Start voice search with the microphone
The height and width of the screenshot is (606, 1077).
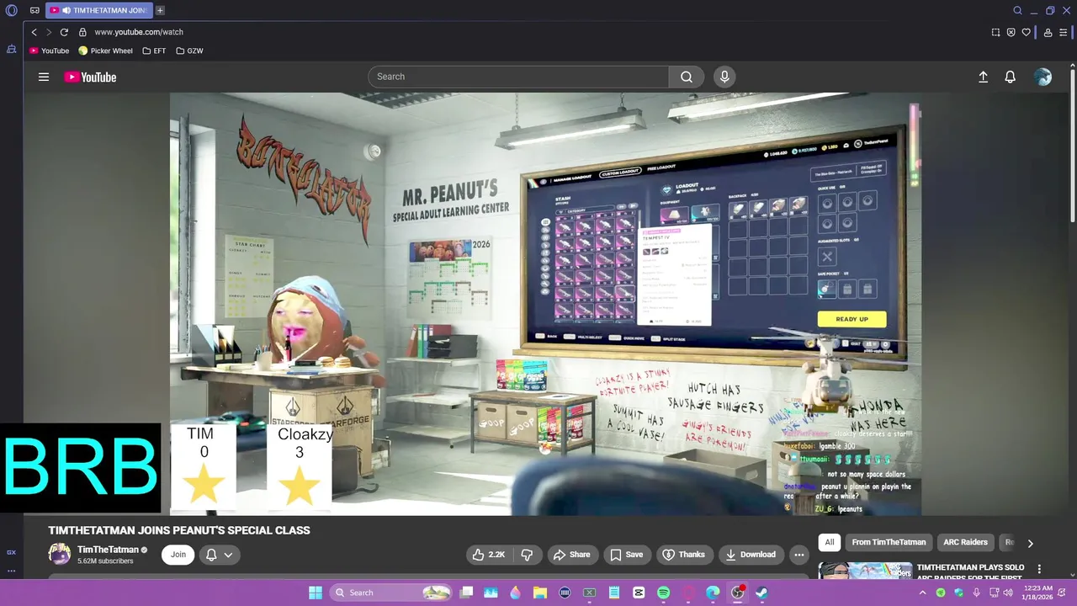coord(724,77)
